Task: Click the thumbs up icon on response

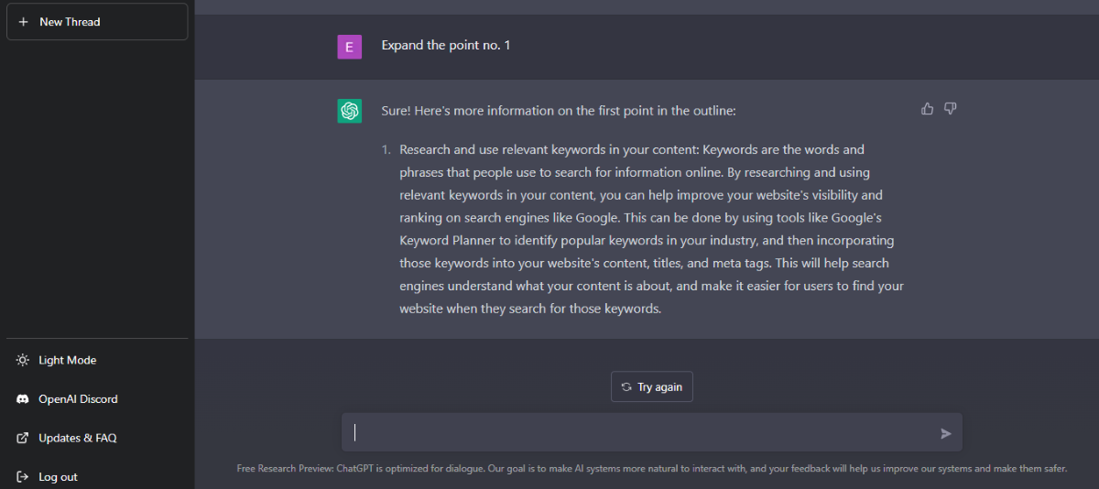Action: [x=928, y=109]
